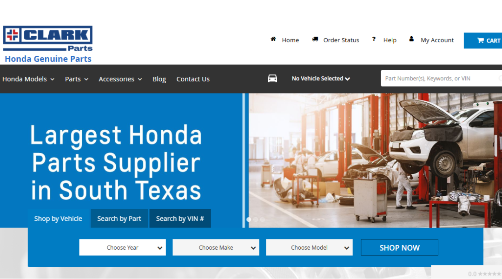Viewport: 502px width, 279px height.
Task: Click the SHOP NOW button
Action: [x=400, y=247]
